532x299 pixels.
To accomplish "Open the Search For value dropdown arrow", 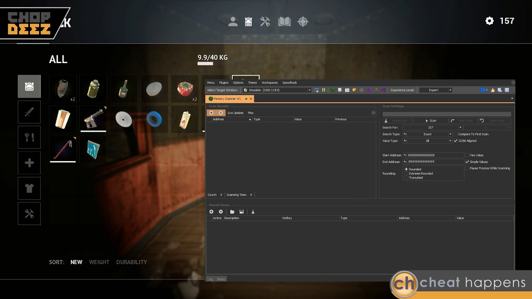I will (x=460, y=127).
